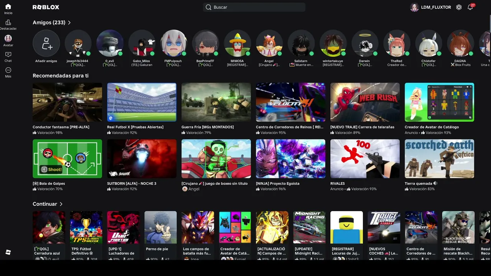The height and width of the screenshot is (276, 491).
Task: Open friend joseph163444's avatar
Action: coord(78,43)
